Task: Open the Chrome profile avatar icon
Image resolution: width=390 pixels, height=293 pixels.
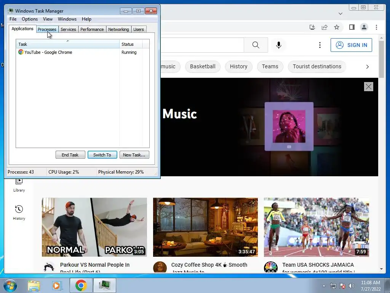Action: [364, 27]
